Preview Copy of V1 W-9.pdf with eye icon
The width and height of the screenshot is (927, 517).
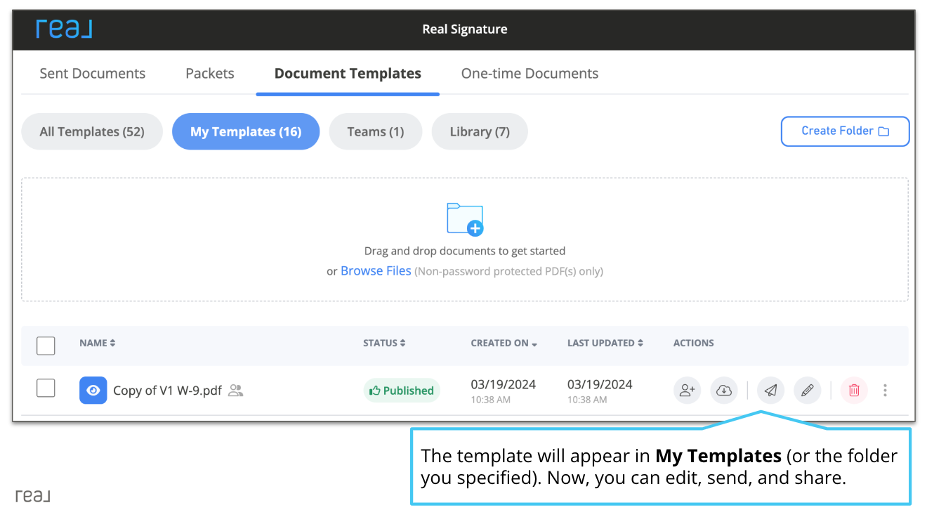click(93, 390)
